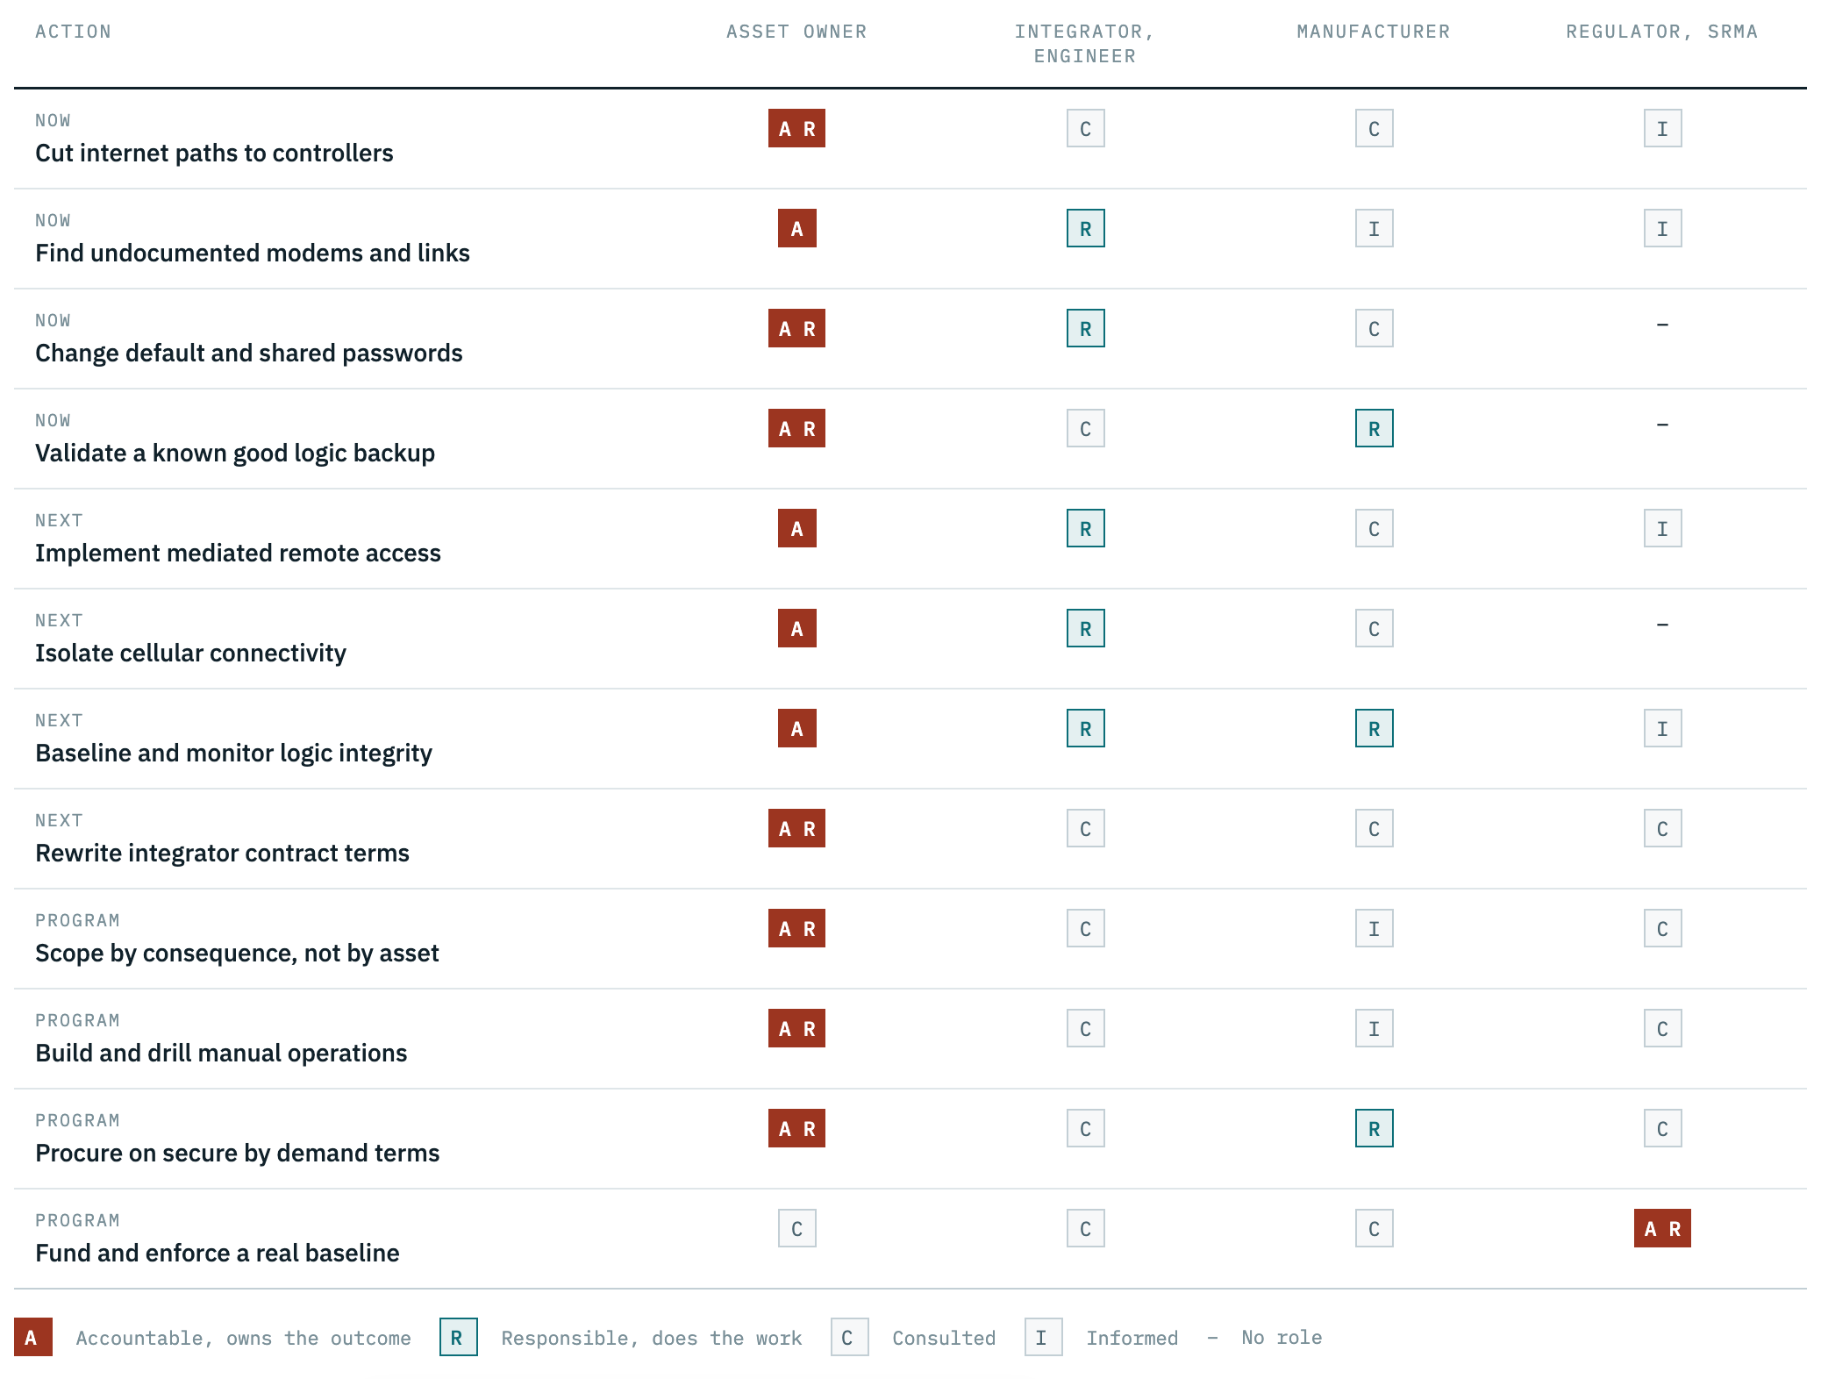Select Integrator 'R' badge for Find undocumented modems

(1085, 228)
